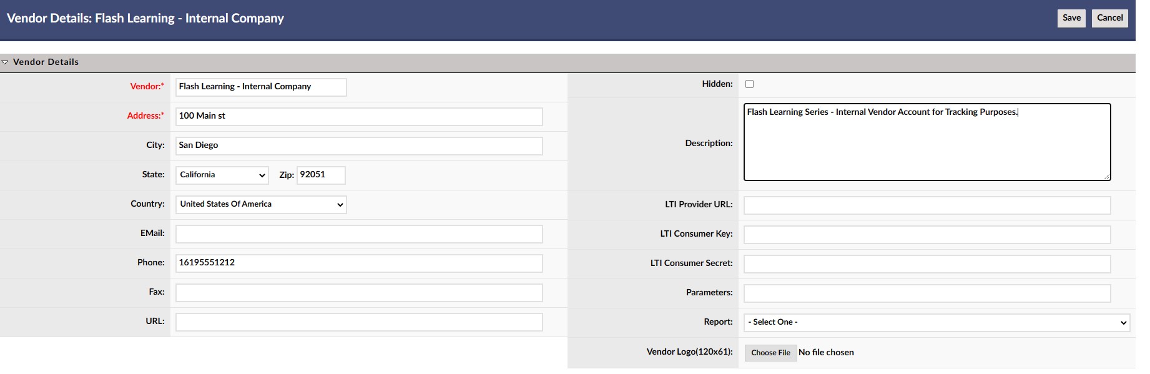Focus the Phone number field

[359, 263]
